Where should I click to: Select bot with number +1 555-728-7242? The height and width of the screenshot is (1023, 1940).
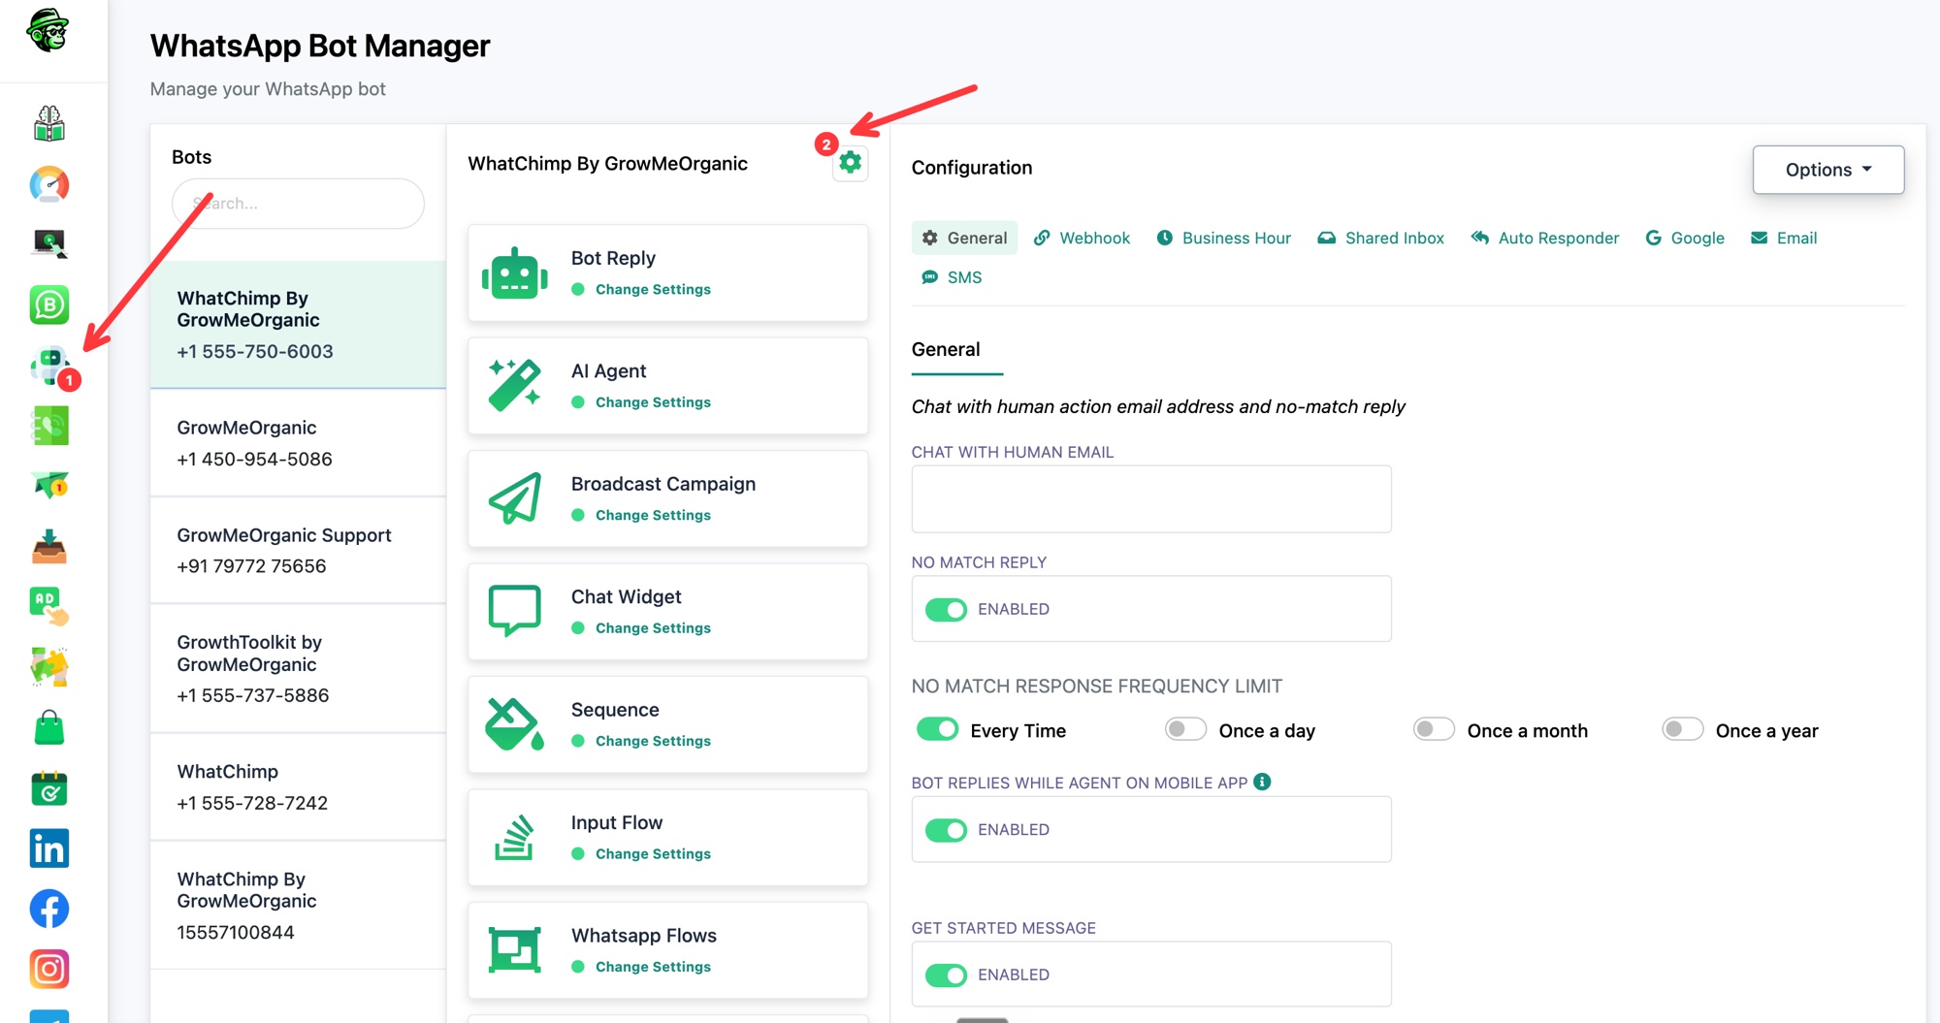click(298, 786)
